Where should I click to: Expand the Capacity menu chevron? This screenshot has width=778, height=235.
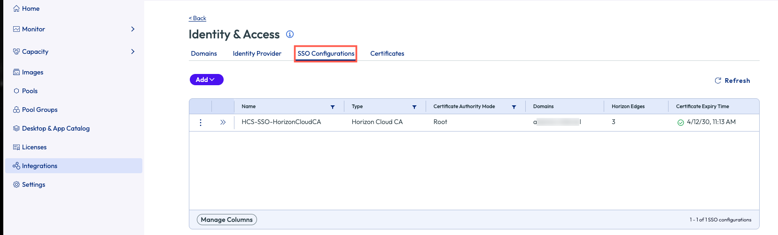pos(133,51)
